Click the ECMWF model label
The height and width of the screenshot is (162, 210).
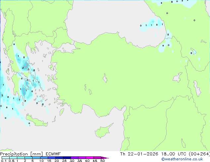[x=53, y=154]
